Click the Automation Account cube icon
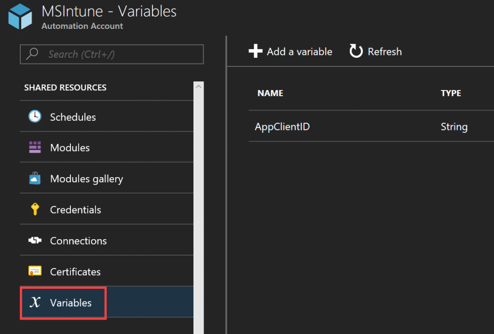The image size is (494, 334). pyautogui.click(x=18, y=16)
